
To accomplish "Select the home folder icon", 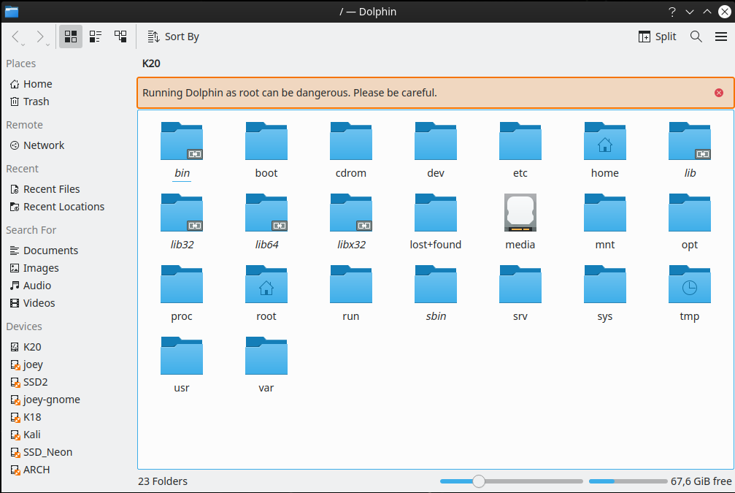I will tap(604, 142).
